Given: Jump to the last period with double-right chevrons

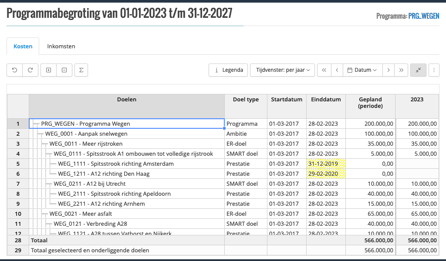Looking at the screenshot, I should click(x=401, y=70).
